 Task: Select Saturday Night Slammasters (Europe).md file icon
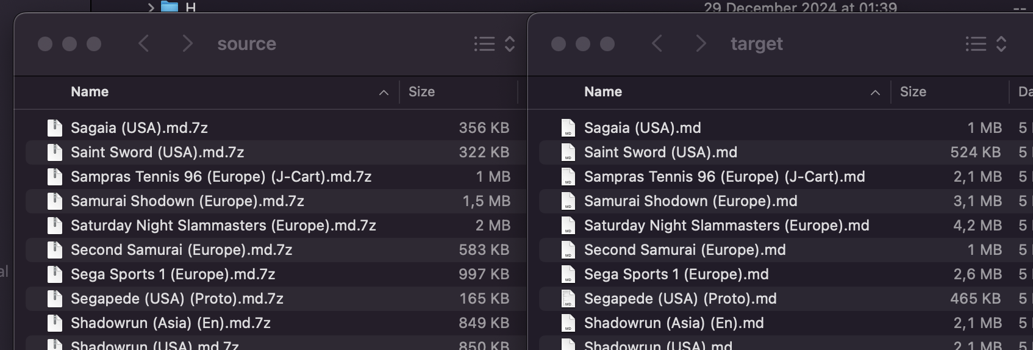click(x=568, y=225)
